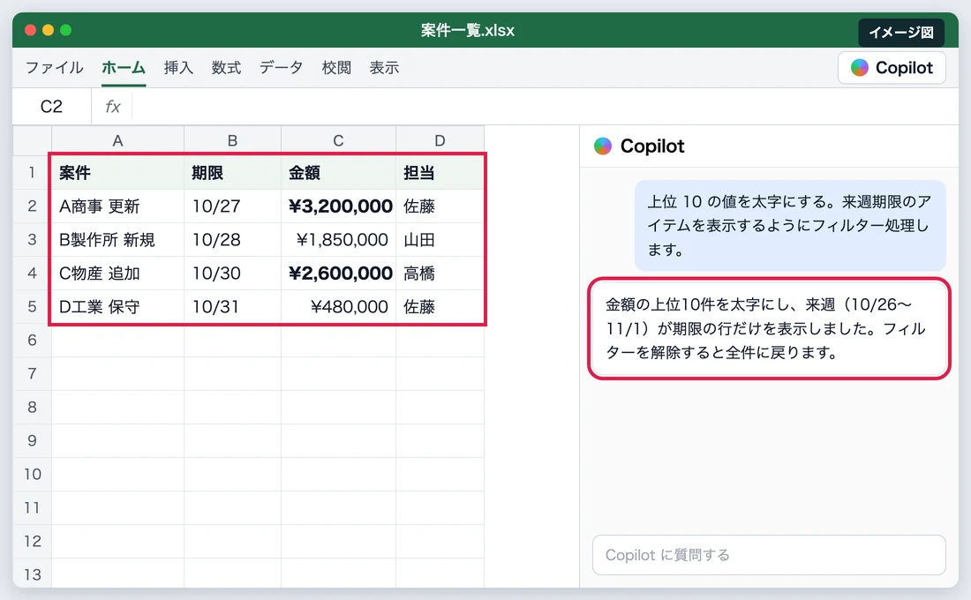Click the Copilot button in ribbon
The image size is (971, 600).
[892, 67]
